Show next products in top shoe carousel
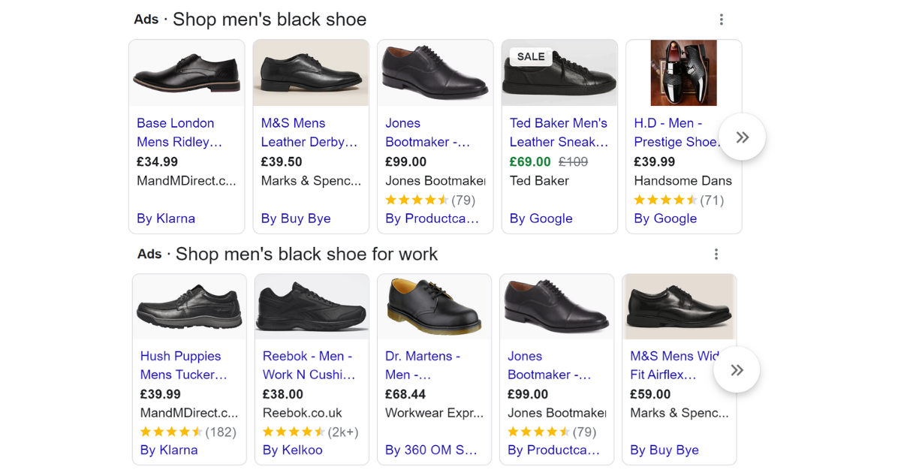The image size is (901, 473). (x=742, y=137)
